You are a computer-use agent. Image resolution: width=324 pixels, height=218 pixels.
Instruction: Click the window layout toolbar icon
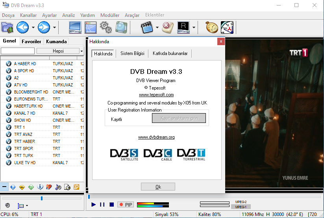tap(91, 27)
